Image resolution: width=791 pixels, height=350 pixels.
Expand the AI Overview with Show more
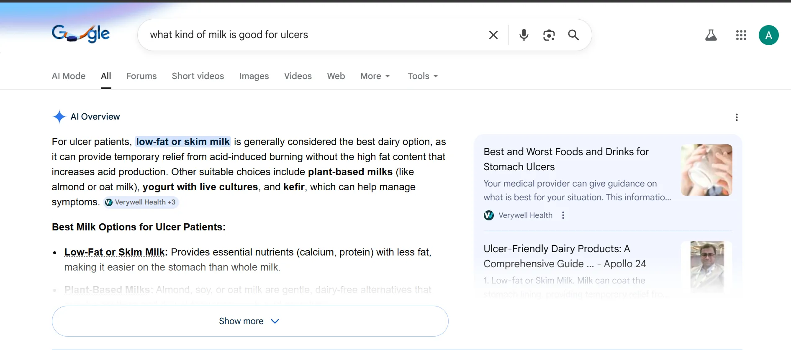pos(249,321)
